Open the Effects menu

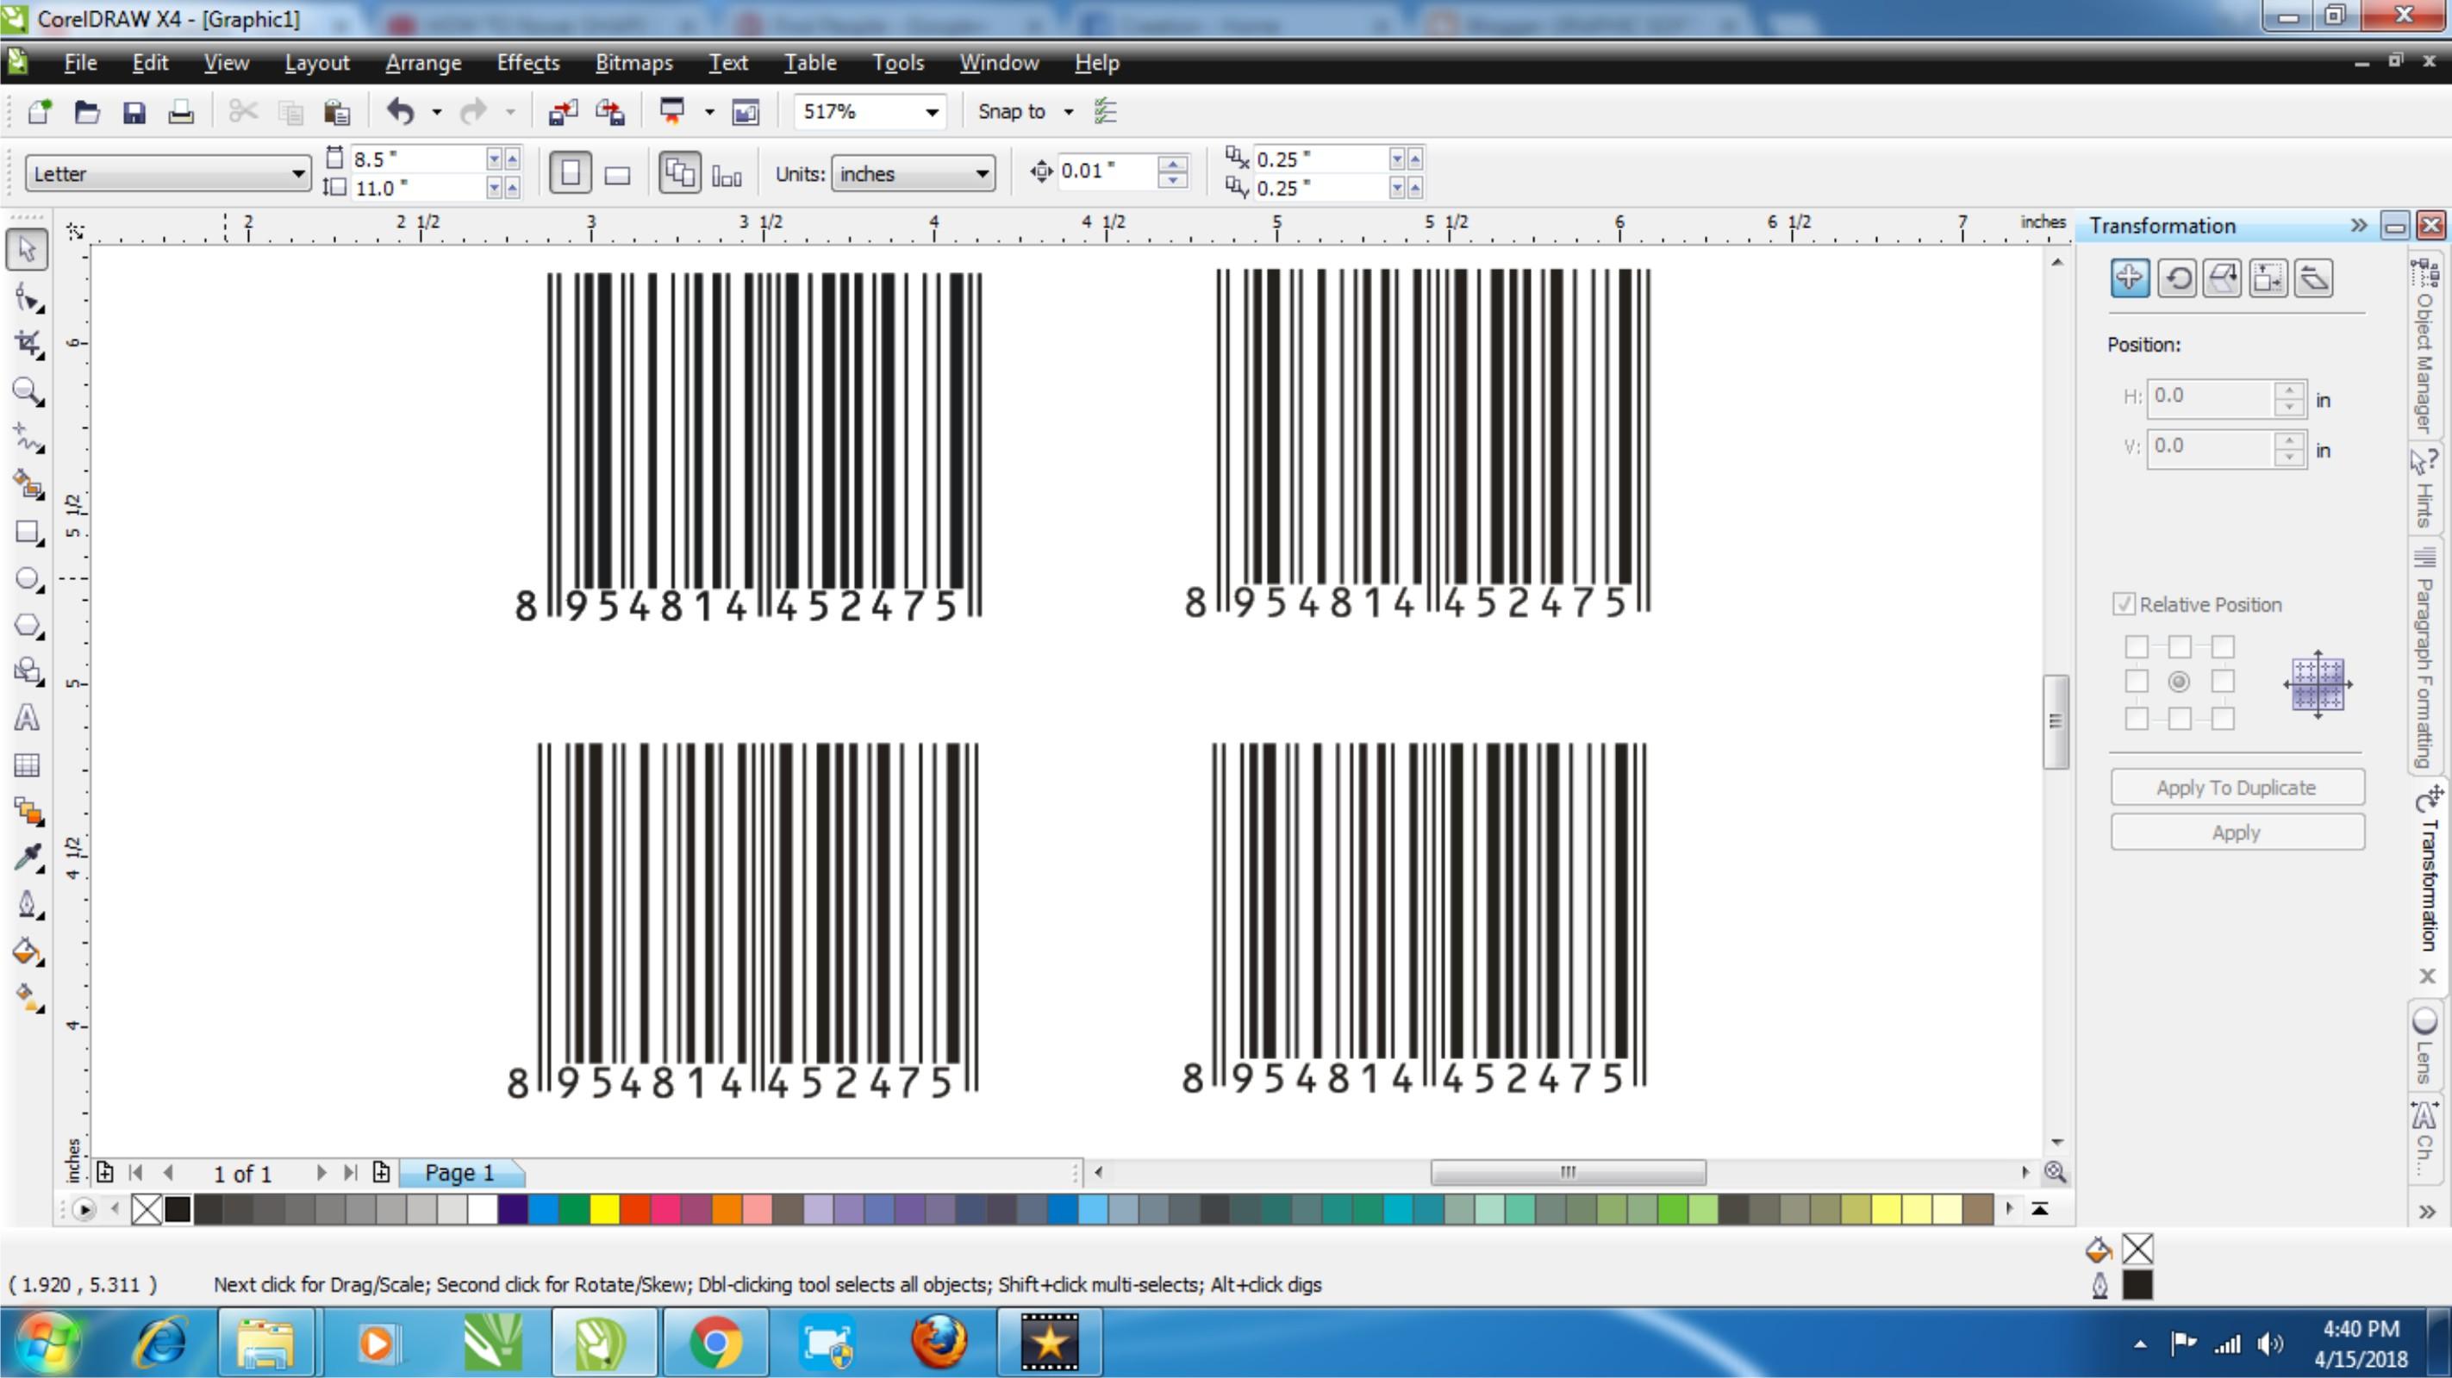(527, 62)
